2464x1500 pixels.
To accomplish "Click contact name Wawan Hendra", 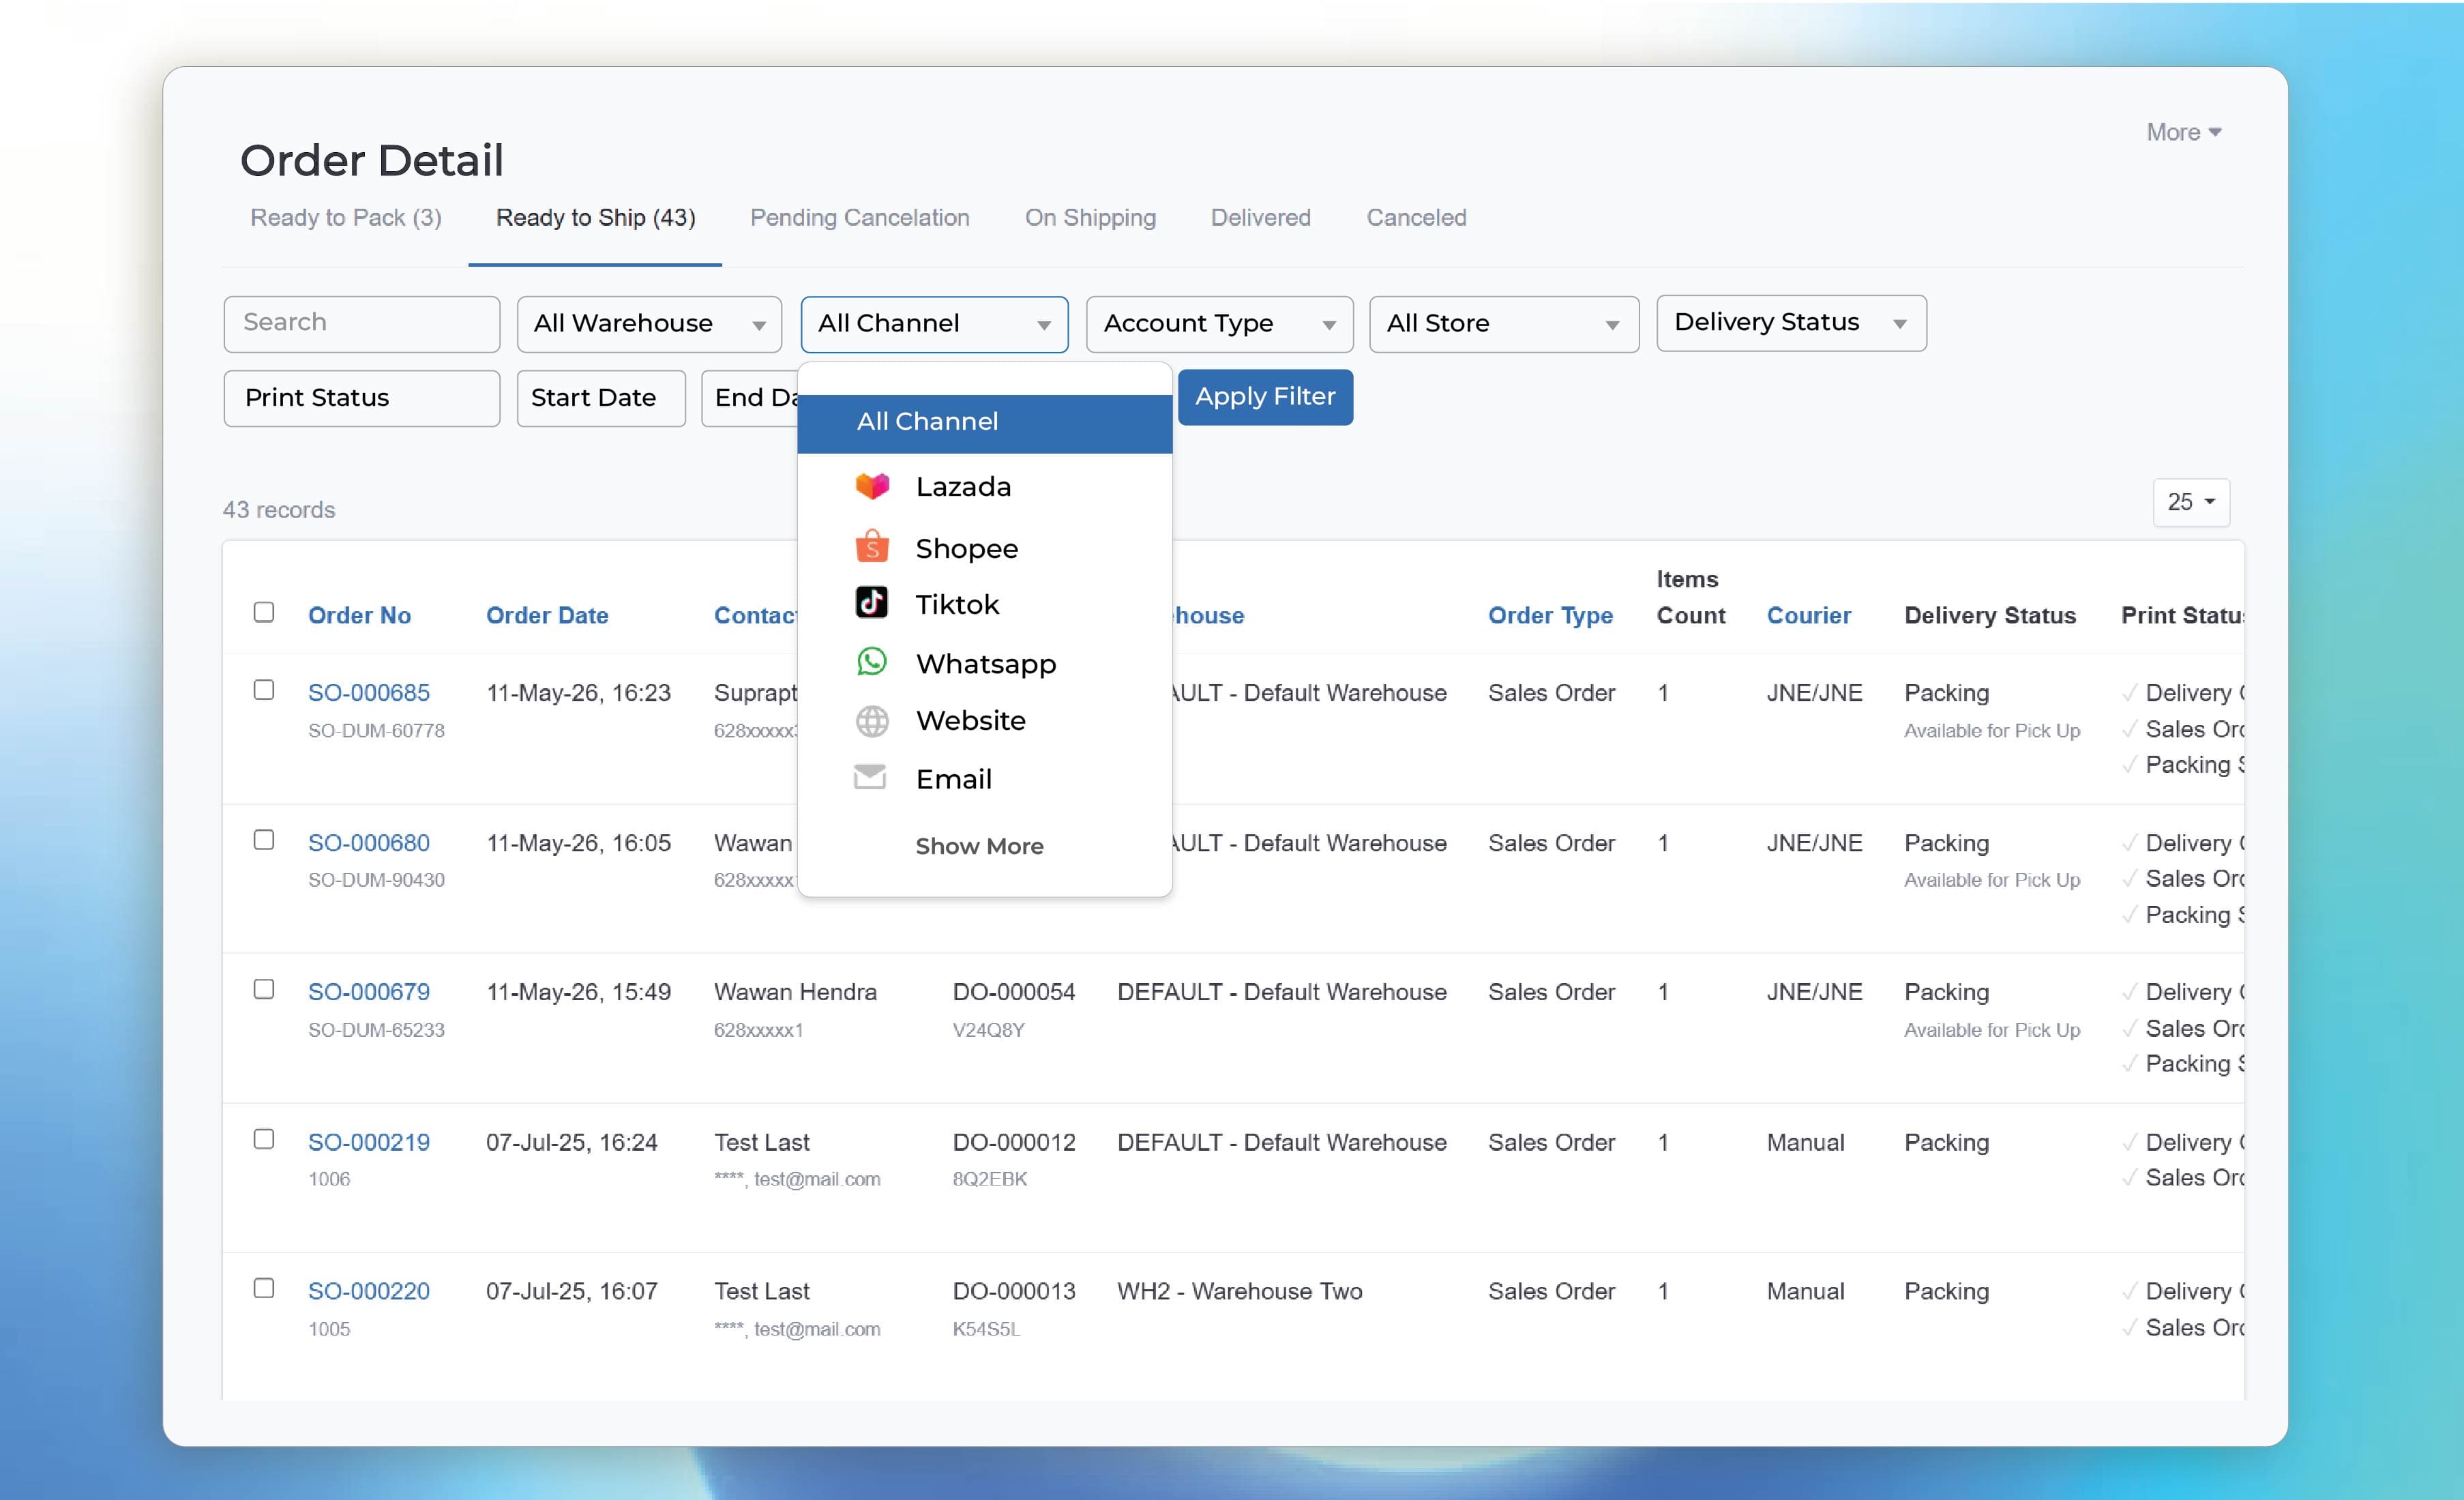I will pyautogui.click(x=795, y=991).
